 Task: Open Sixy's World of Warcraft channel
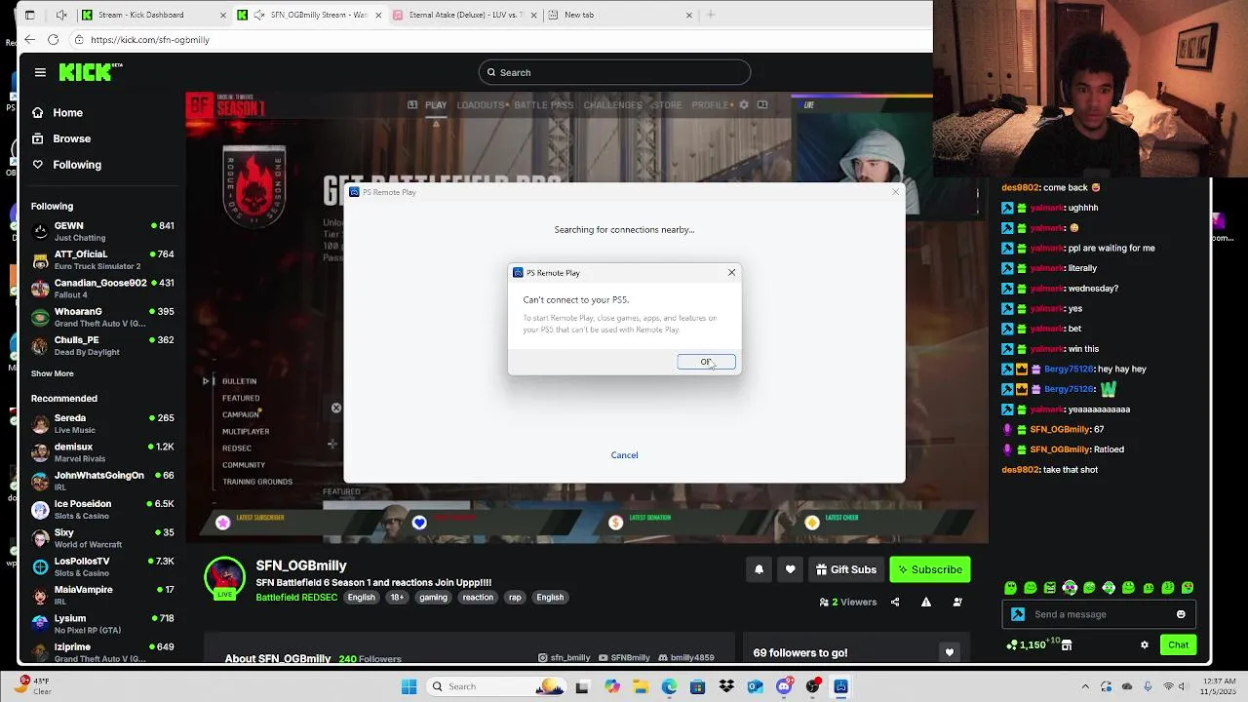pos(102,537)
